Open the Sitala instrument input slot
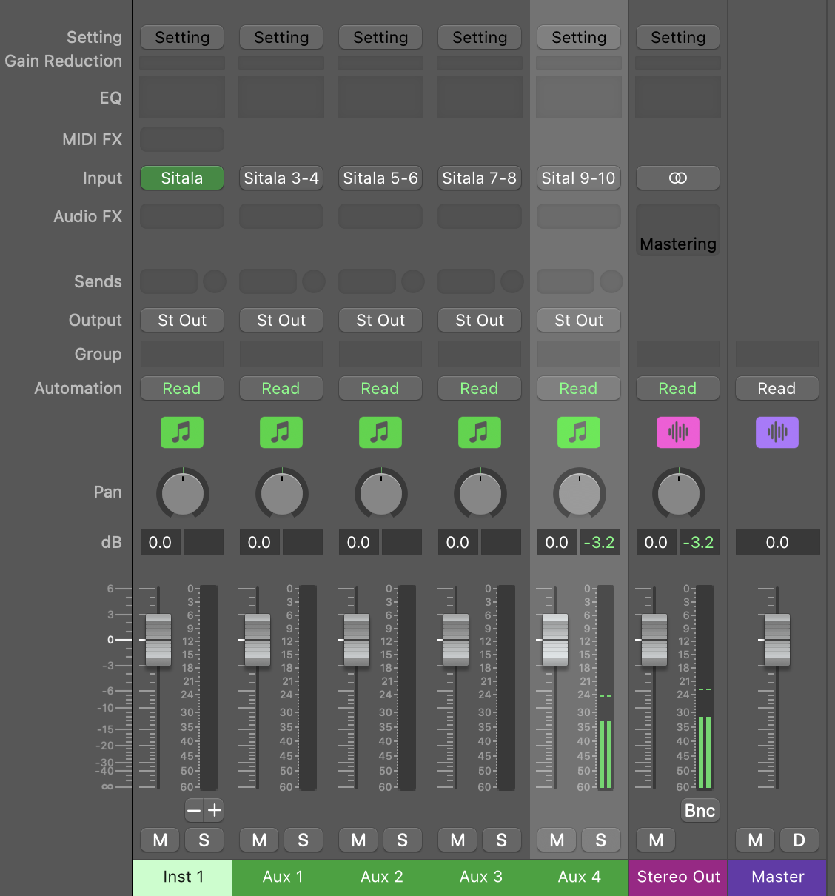The image size is (835, 896). [x=182, y=178]
